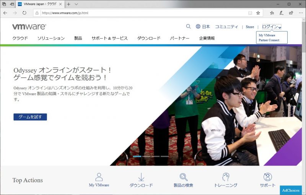
Task: Click the site search magnifier icon
Action: click(x=188, y=26)
